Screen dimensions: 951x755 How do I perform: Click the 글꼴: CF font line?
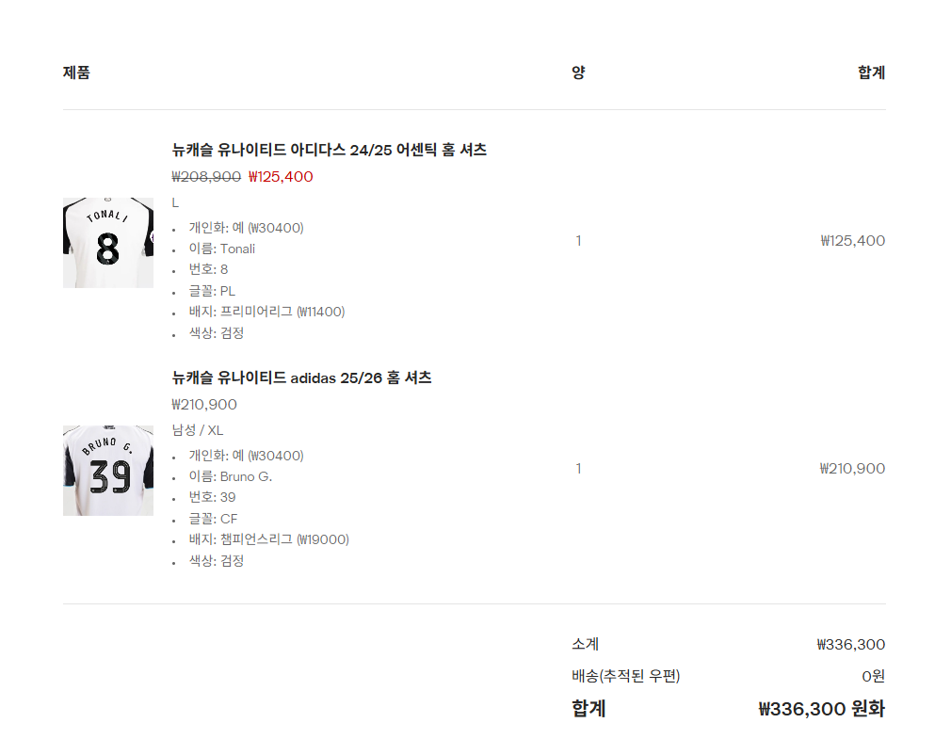point(213,519)
